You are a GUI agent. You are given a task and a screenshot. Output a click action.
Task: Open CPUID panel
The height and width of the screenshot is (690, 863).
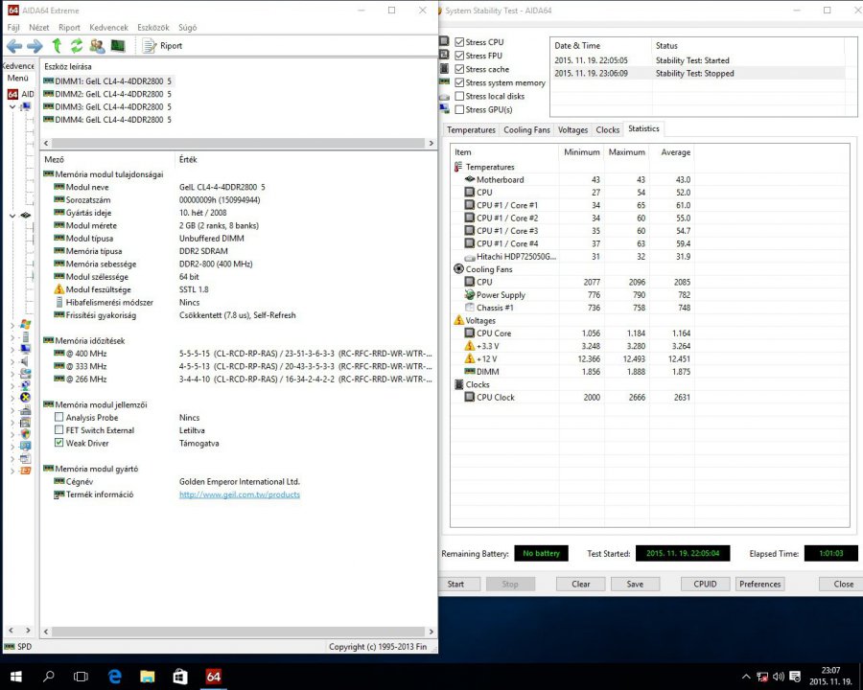[705, 584]
